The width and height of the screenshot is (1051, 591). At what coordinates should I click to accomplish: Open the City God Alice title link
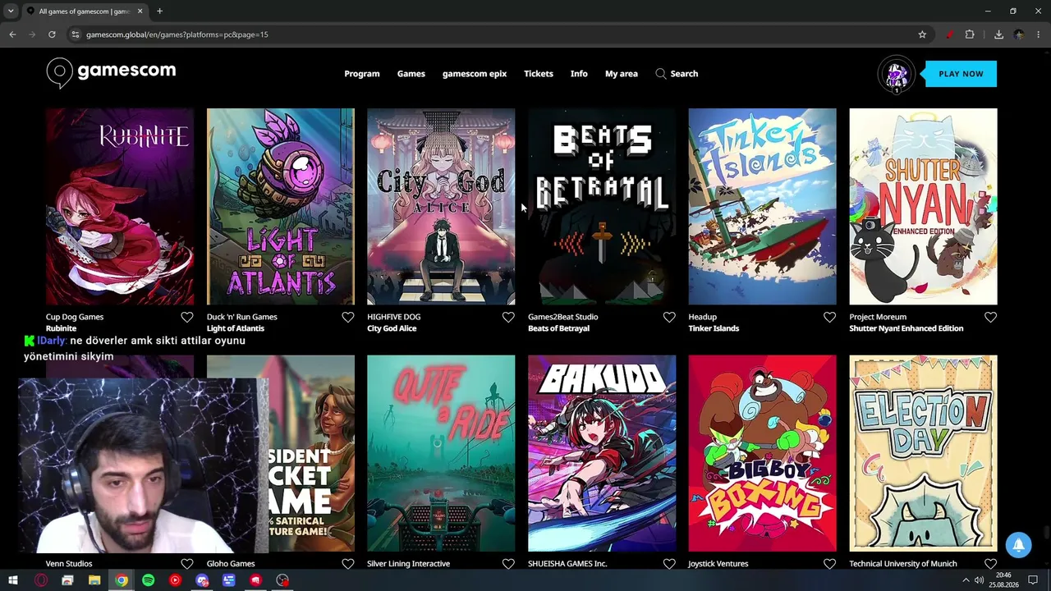point(392,328)
